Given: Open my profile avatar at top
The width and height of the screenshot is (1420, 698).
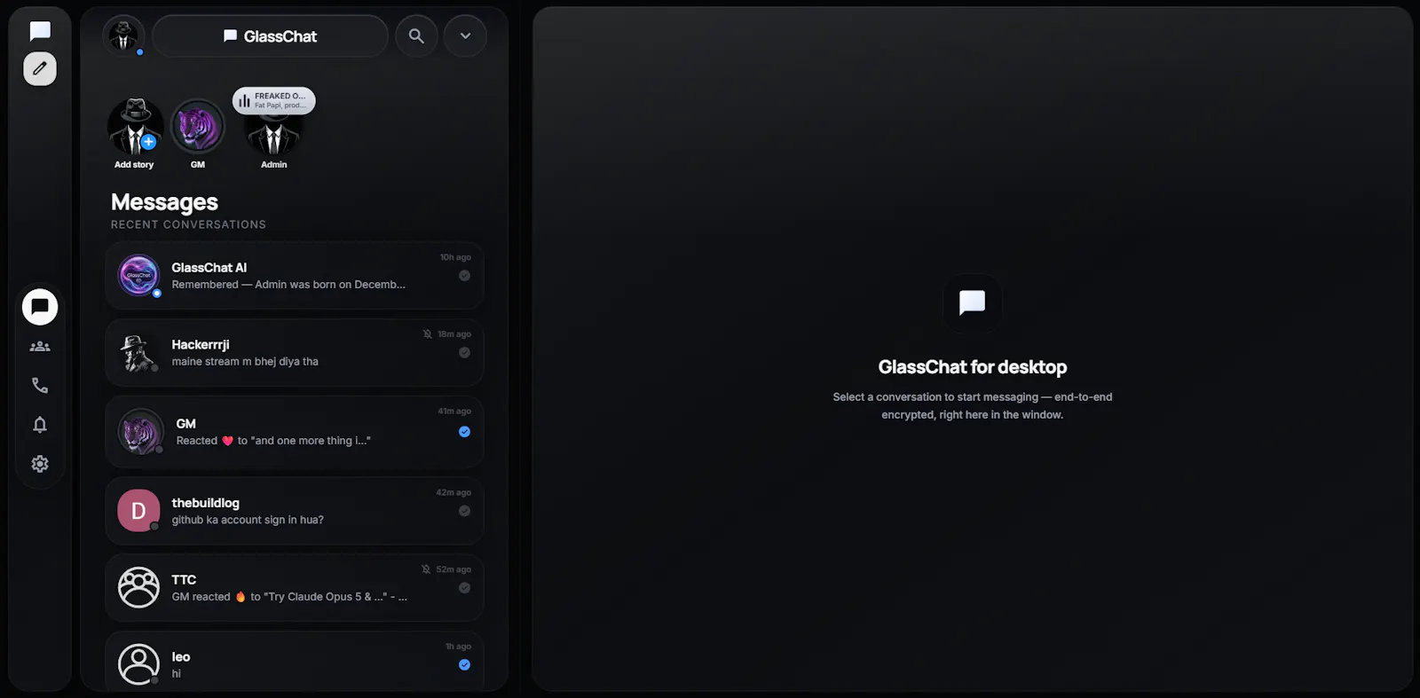Looking at the screenshot, I should pos(123,36).
